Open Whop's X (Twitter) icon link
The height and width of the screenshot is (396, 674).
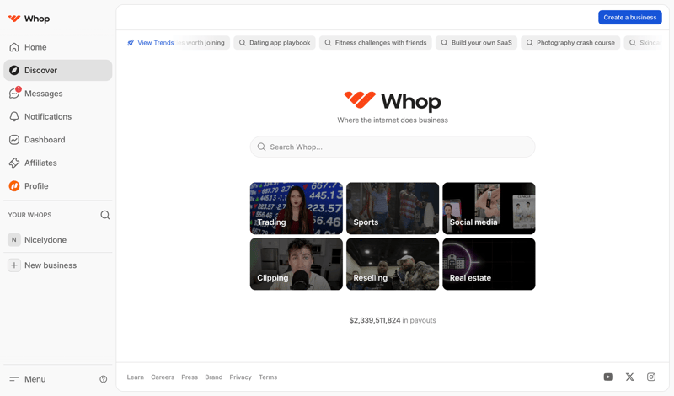pos(629,377)
